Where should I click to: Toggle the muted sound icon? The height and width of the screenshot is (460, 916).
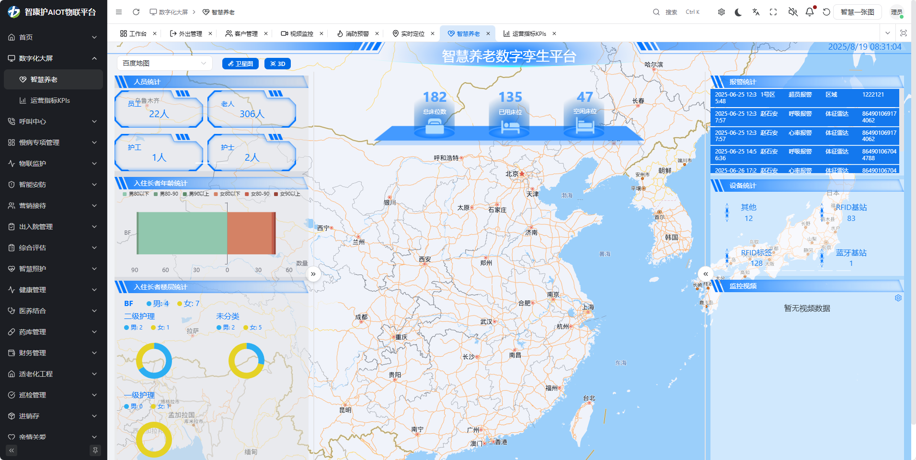(793, 12)
